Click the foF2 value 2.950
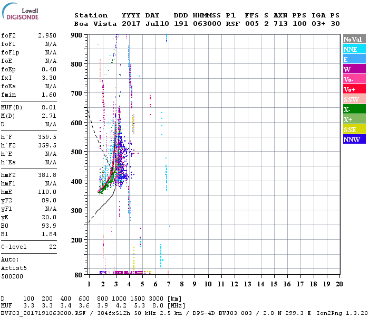 (x=47, y=35)
